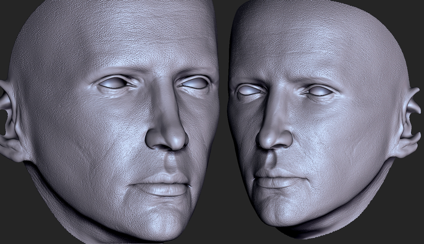
Task: Click the philtrum above the left head's lips
Action: [x=171, y=164]
